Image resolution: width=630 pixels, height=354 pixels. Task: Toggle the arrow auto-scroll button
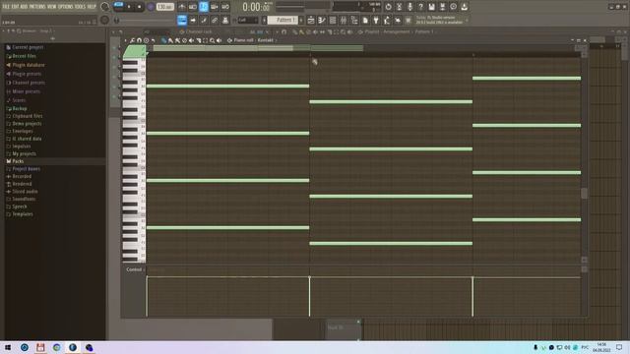pyautogui.click(x=193, y=20)
